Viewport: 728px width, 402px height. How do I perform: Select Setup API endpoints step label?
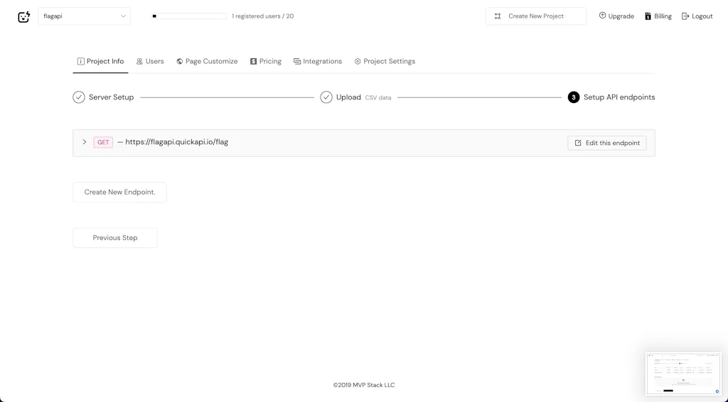coord(619,97)
